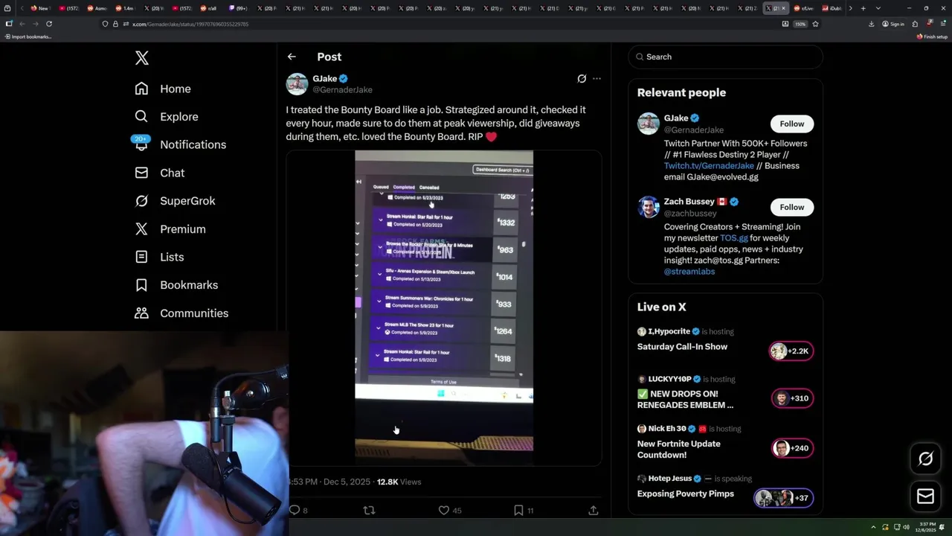This screenshot has height=536, width=952.
Task: Click the taskbar clock showing 3:37 PM
Action: pos(927,527)
